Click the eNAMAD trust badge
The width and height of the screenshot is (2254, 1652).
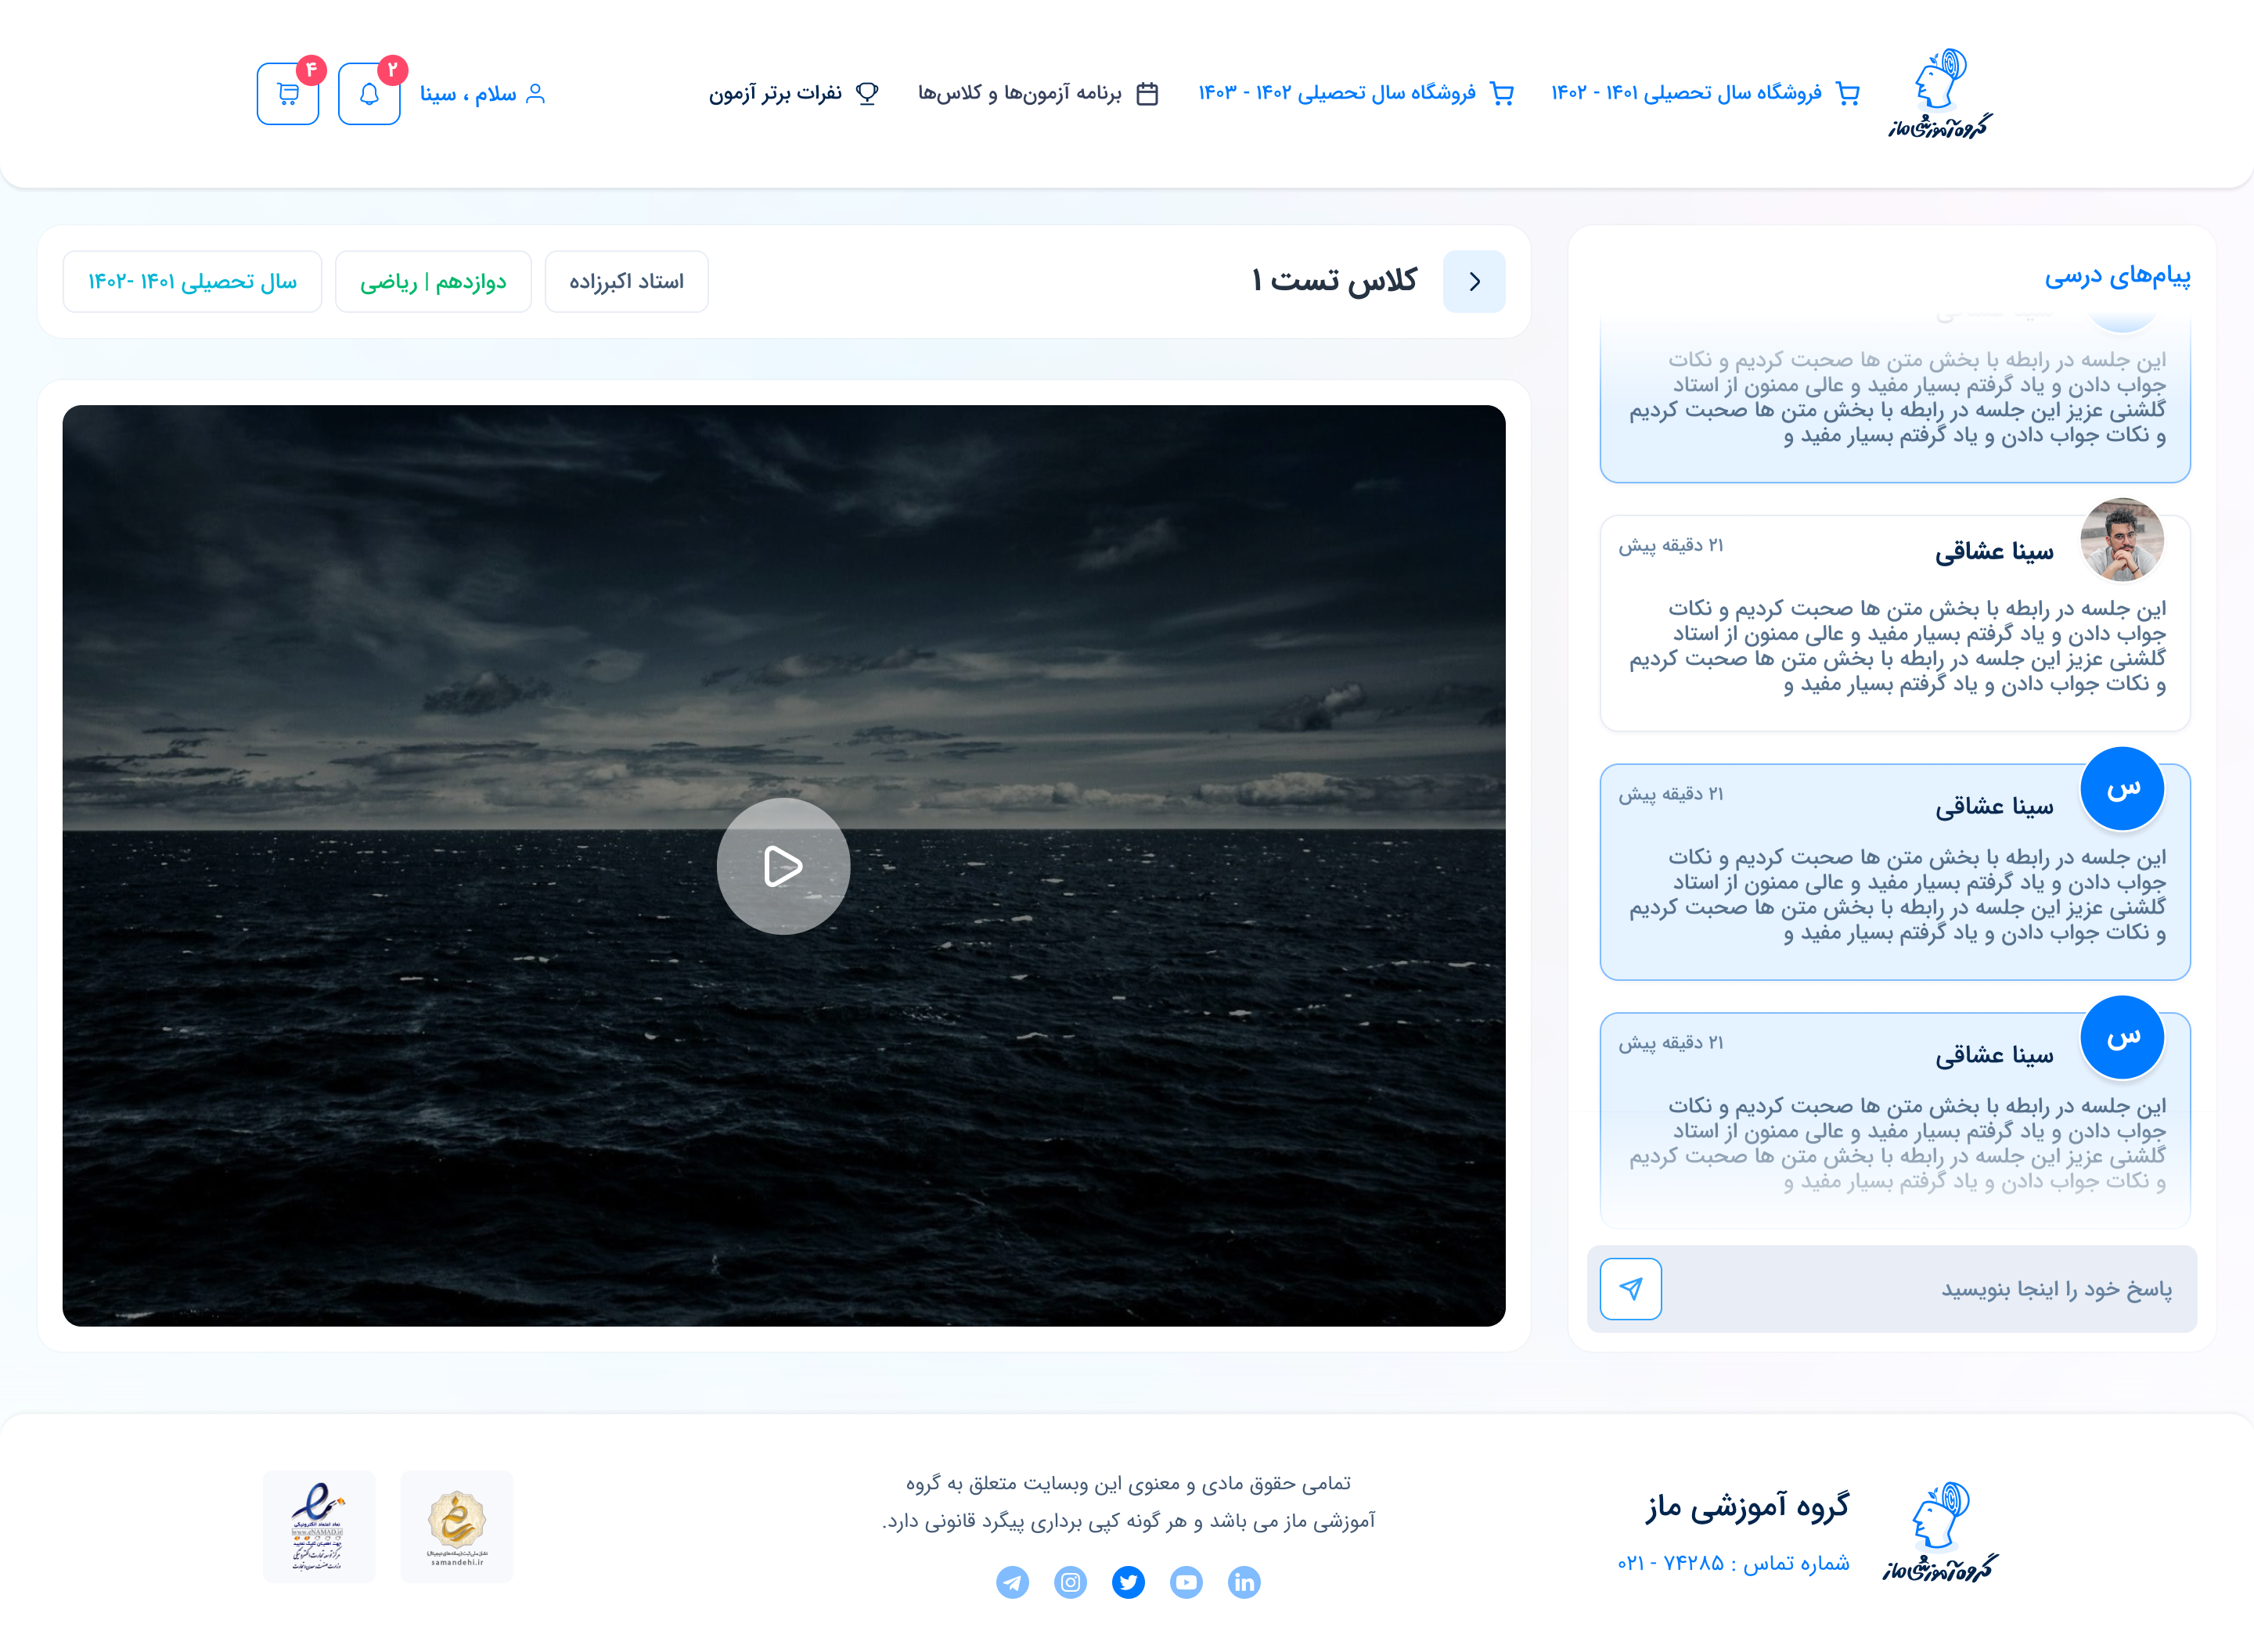point(318,1526)
